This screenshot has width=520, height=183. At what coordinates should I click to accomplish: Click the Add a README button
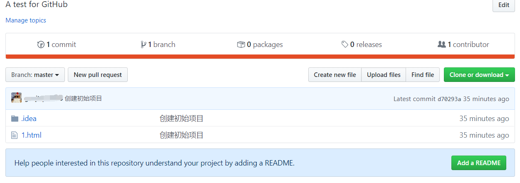pyautogui.click(x=479, y=163)
